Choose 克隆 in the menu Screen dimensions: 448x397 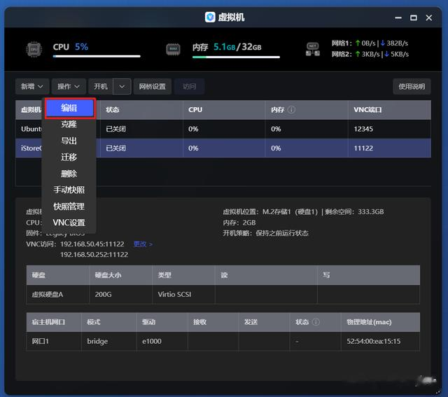[69, 124]
